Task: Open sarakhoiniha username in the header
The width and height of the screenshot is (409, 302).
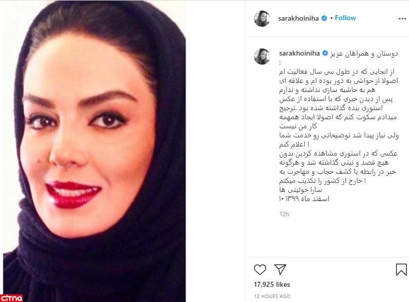Action: [x=298, y=18]
